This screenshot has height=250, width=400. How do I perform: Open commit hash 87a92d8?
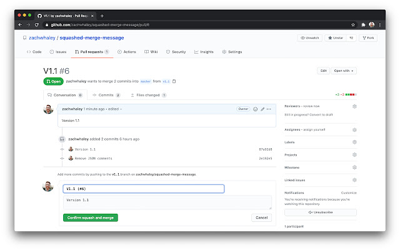tap(266, 149)
